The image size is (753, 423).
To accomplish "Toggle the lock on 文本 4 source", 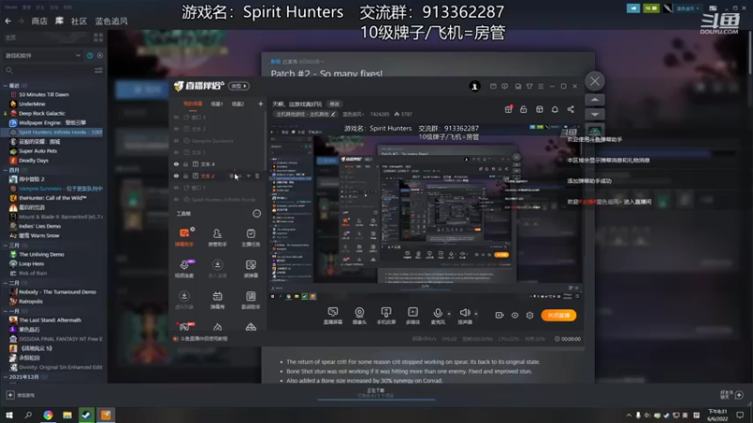I will tap(185, 164).
